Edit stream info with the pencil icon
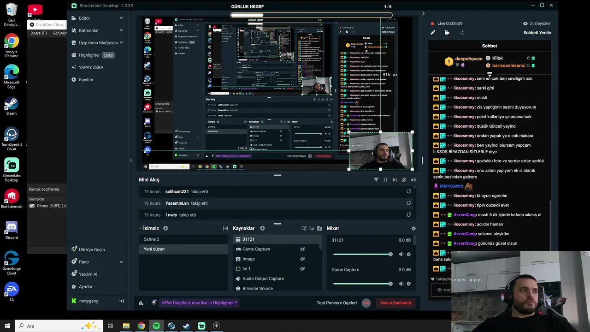 433,33
